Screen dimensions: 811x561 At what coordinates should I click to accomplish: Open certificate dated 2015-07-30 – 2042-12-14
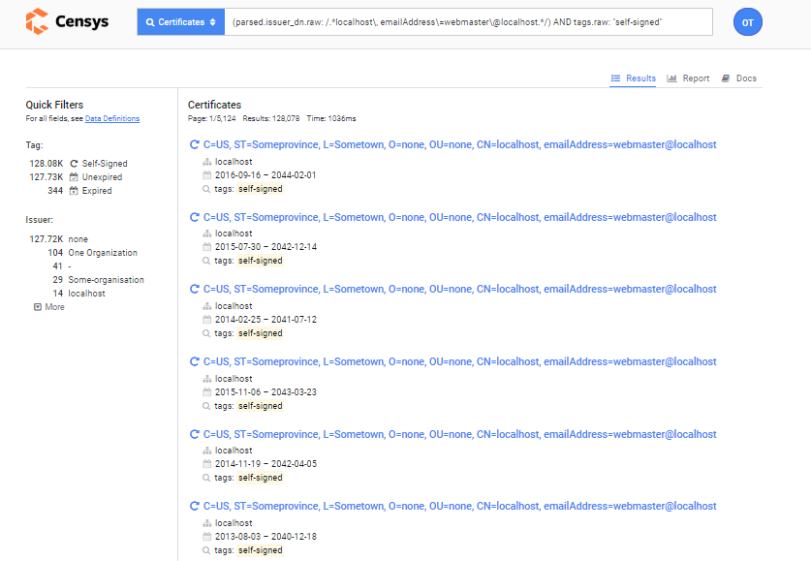(459, 217)
